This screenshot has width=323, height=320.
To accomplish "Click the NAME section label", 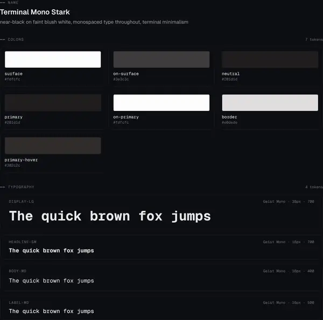I will [x=13, y=3].
